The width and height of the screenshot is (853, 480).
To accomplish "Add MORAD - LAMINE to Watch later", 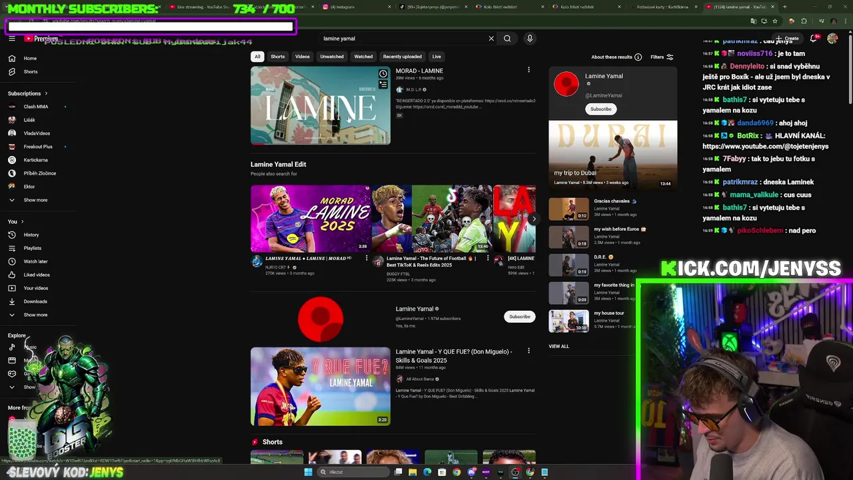I will tap(383, 74).
